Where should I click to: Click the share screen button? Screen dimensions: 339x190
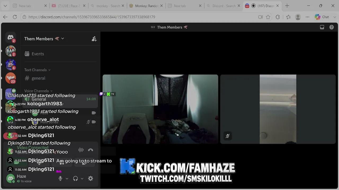click(39, 163)
